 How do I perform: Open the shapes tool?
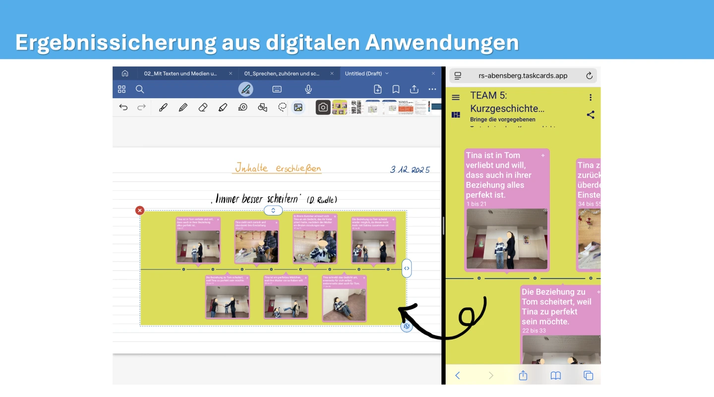262,108
